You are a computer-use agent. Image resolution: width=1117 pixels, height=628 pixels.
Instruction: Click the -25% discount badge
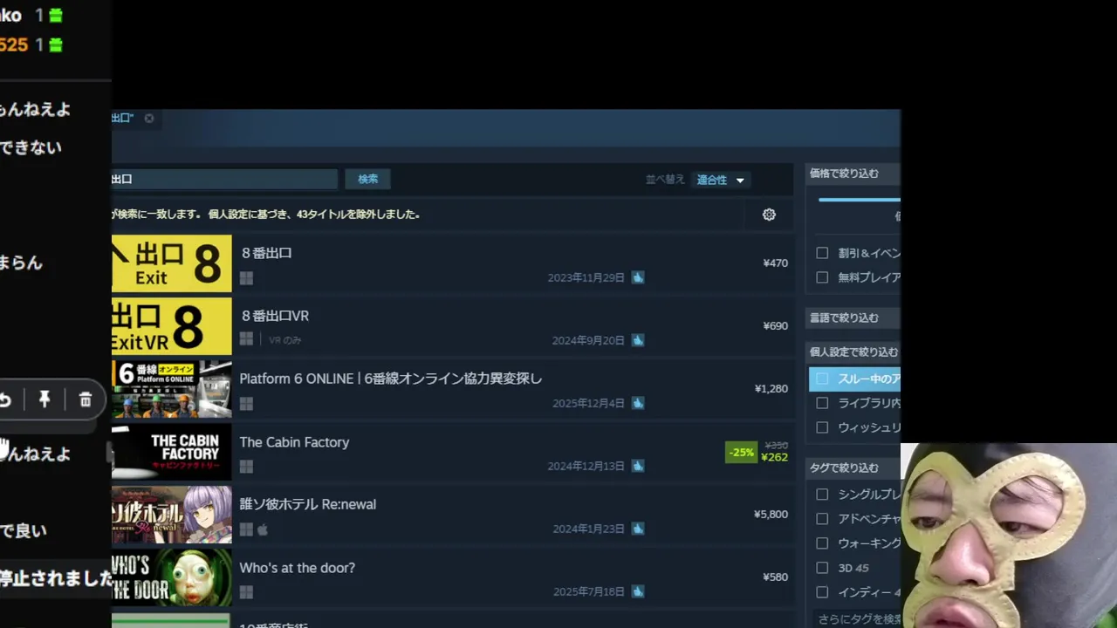[x=741, y=452]
